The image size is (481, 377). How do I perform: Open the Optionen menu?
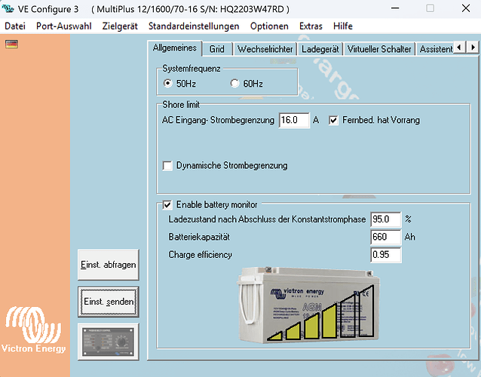pyautogui.click(x=269, y=26)
